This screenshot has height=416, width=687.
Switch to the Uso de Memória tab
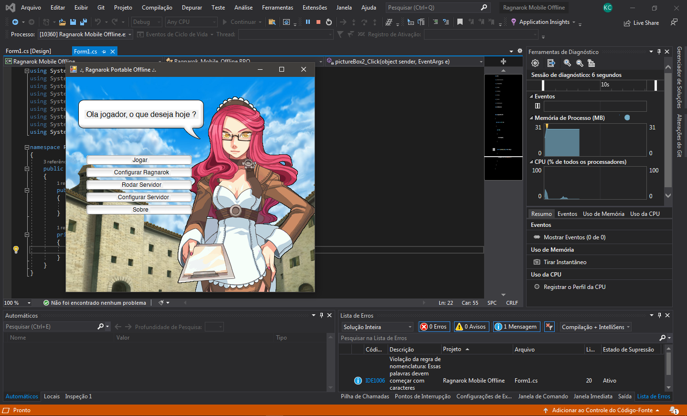coord(603,214)
